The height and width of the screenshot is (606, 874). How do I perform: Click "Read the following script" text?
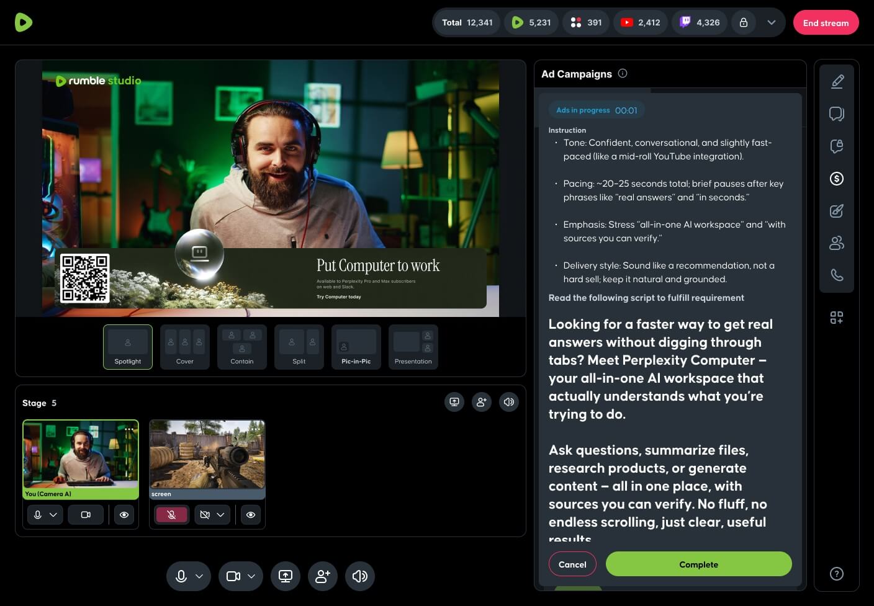pyautogui.click(x=646, y=298)
